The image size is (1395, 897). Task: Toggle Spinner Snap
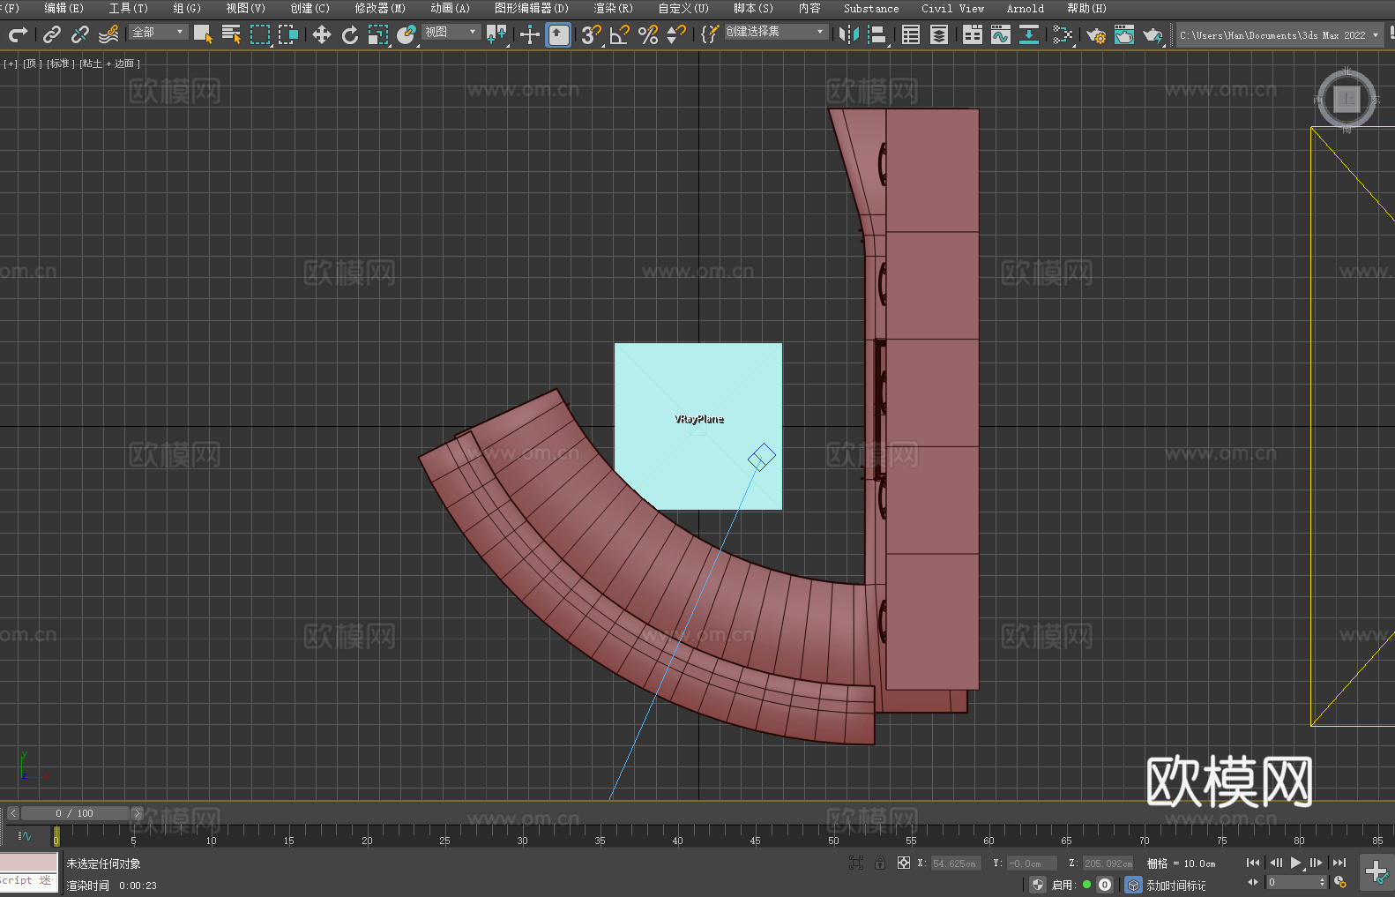(676, 34)
